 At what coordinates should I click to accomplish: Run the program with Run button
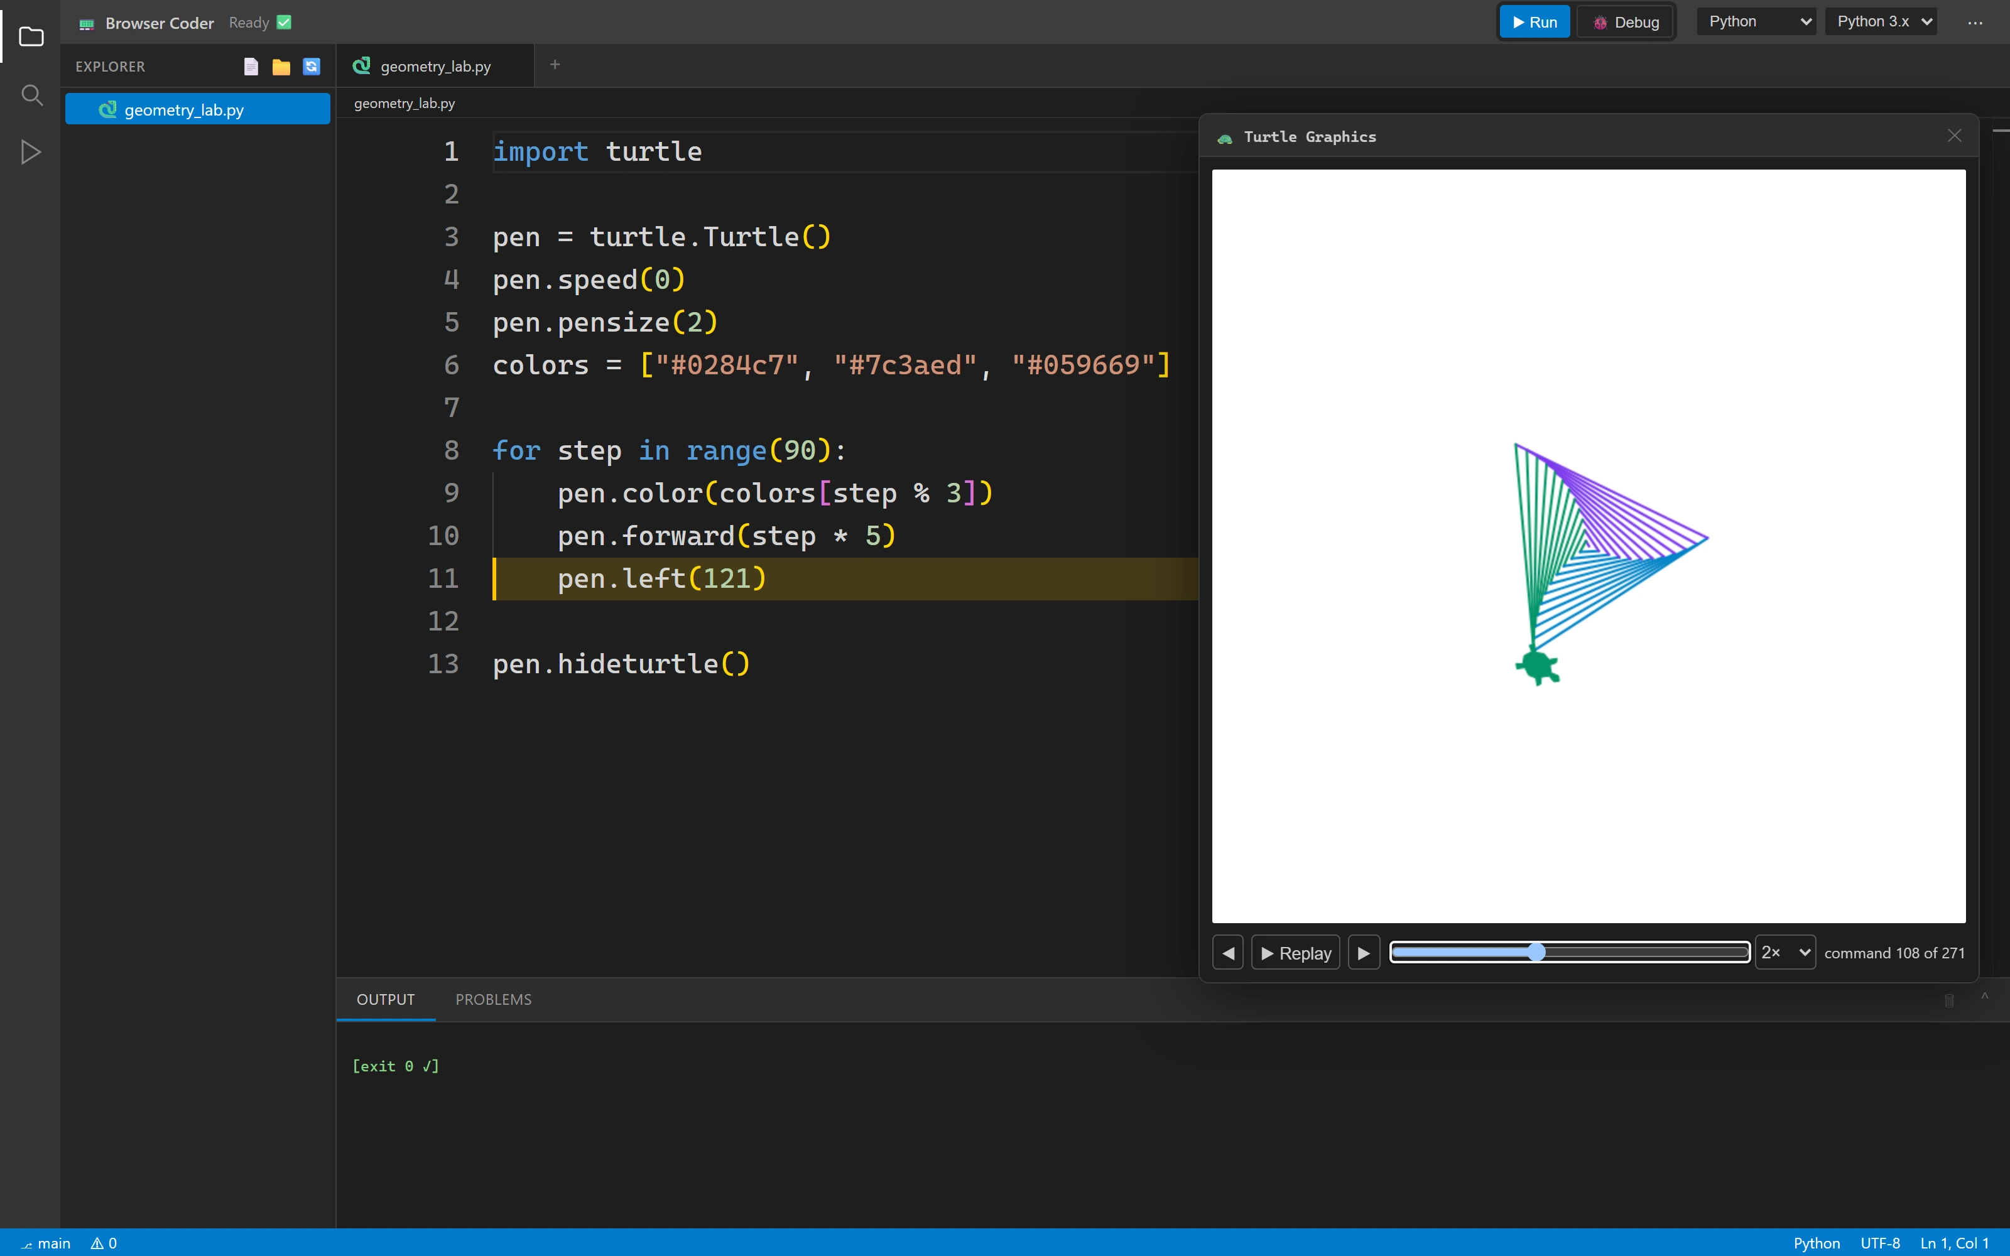[1534, 23]
